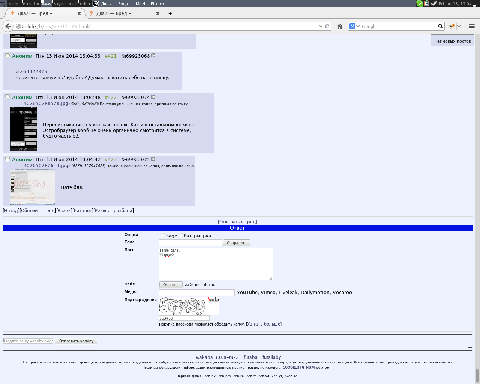Click the search magnifier icon

coord(441,26)
